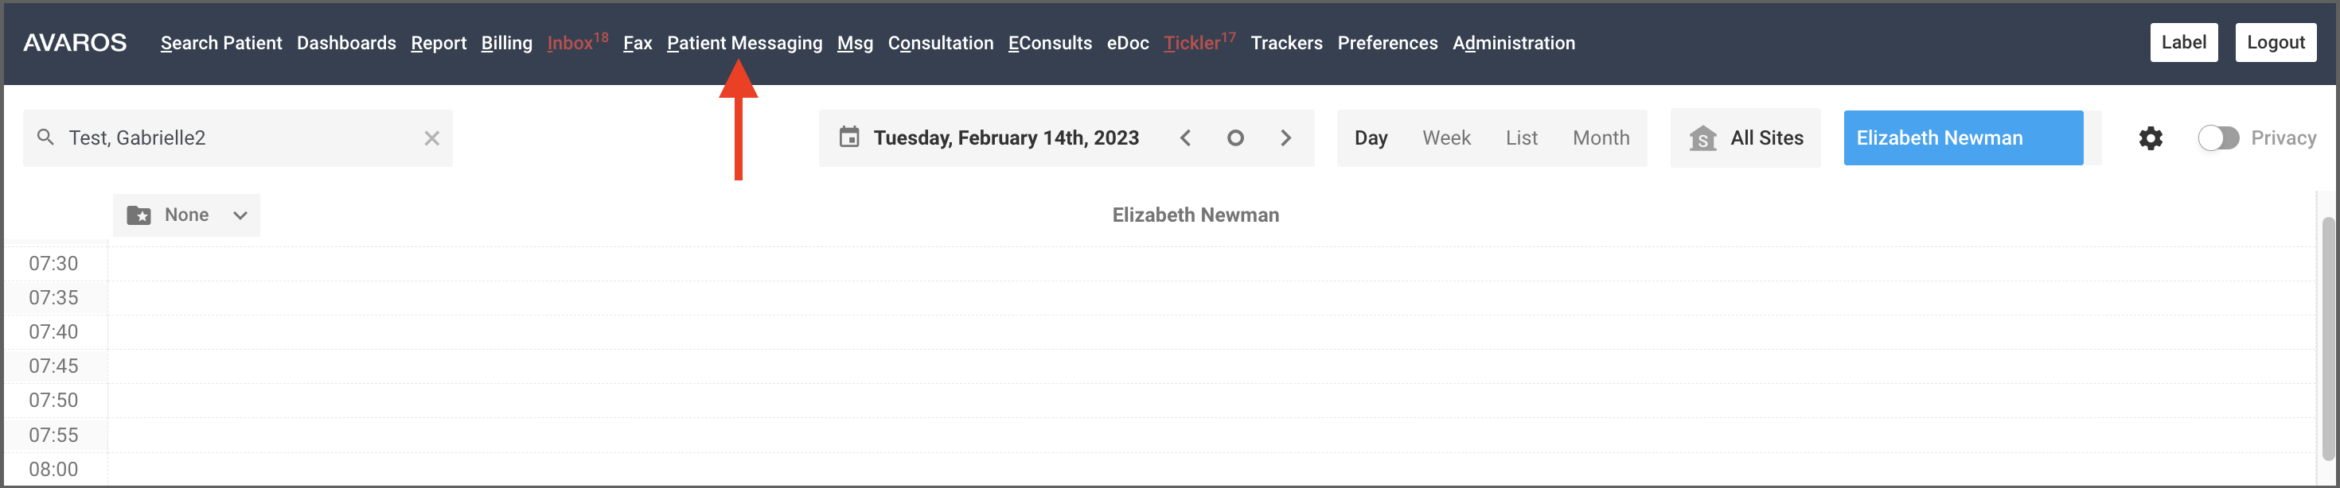Image resolution: width=2340 pixels, height=488 pixels.
Task: Open the Elizabeth Newman provider selector
Action: click(x=1962, y=137)
